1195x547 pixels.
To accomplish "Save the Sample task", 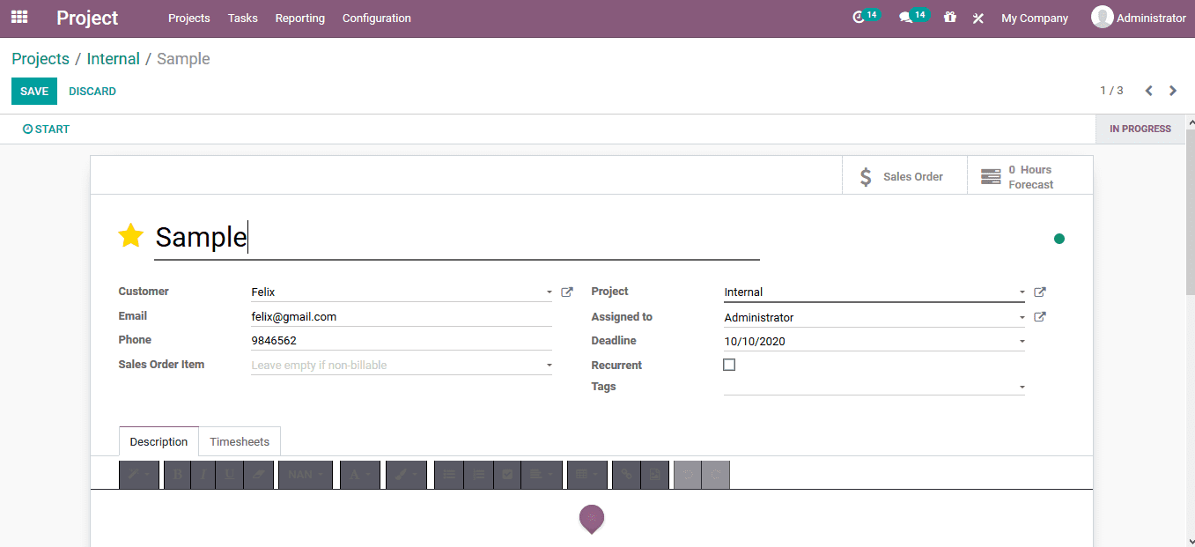I will [33, 91].
